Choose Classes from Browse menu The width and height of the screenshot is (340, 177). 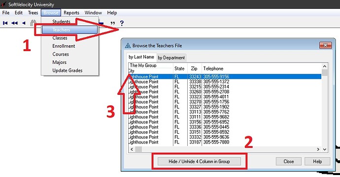tap(60, 38)
